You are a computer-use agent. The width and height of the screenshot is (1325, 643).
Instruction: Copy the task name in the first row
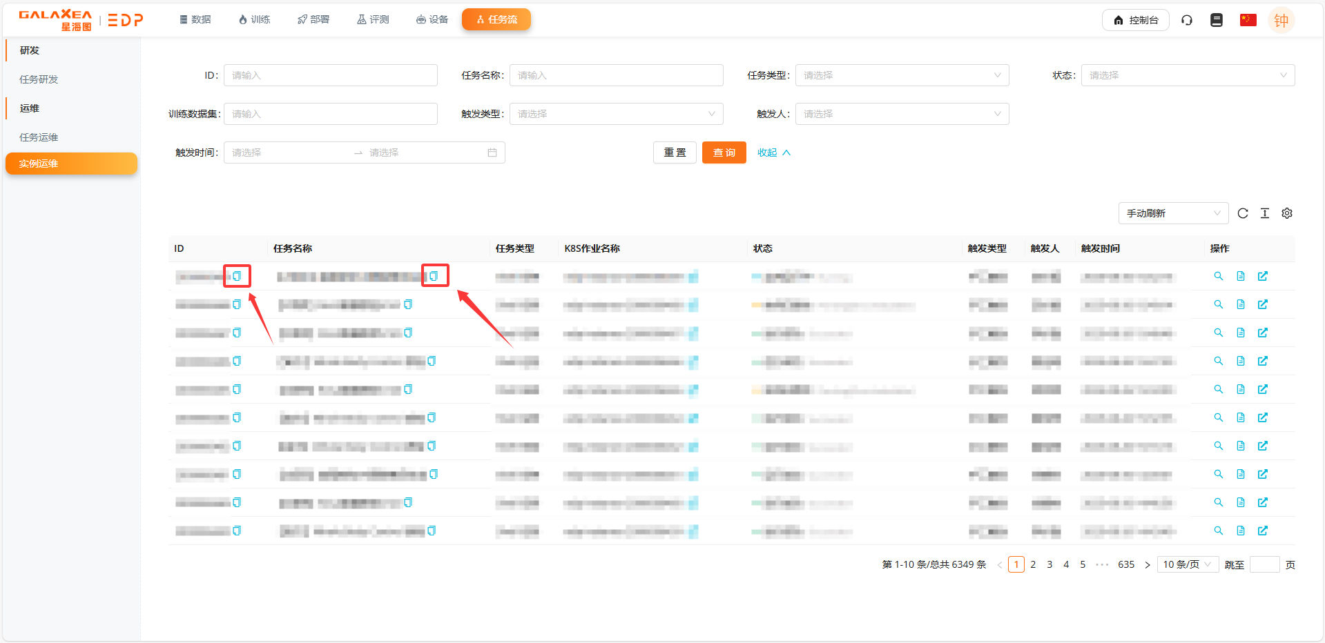click(434, 276)
